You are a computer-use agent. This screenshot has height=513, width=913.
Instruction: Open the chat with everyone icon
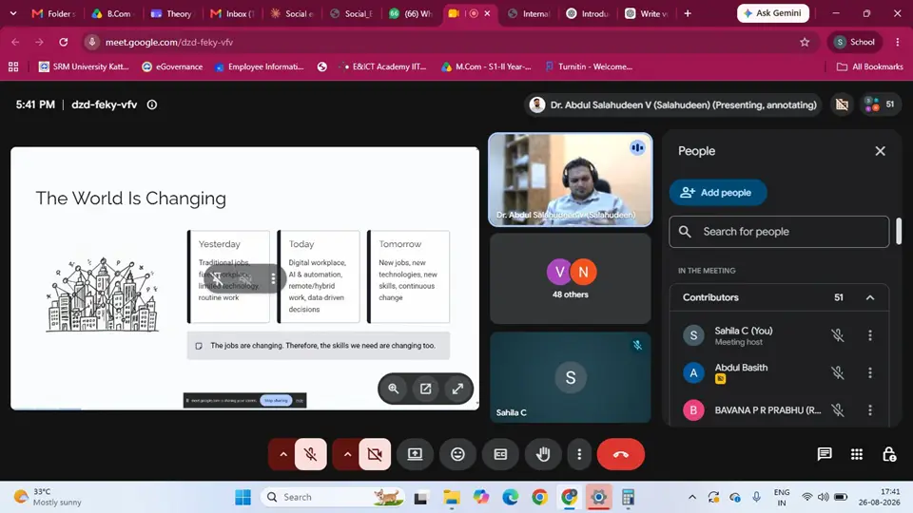[825, 454]
